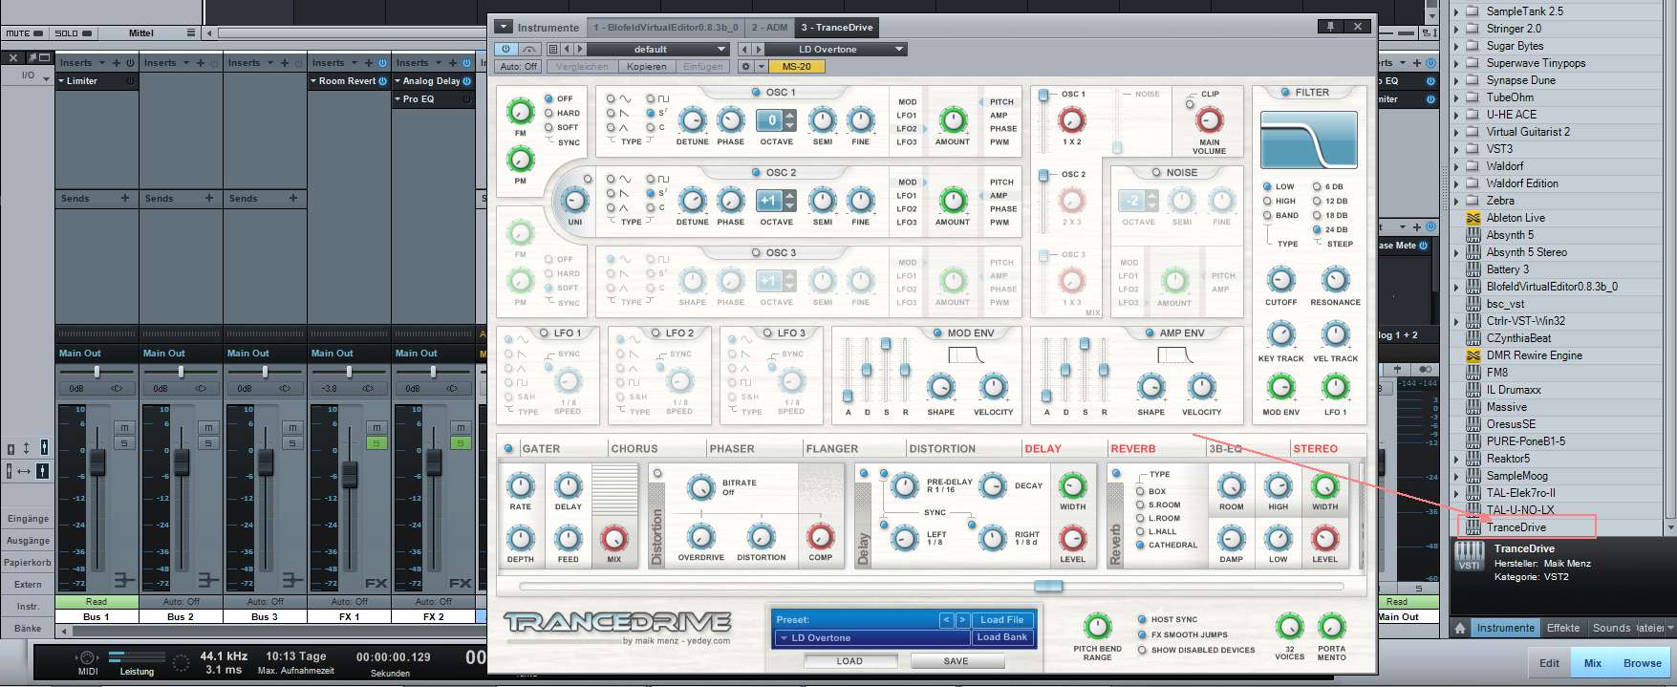Enable HOST SYNC option
The height and width of the screenshot is (687, 1677).
point(1142,619)
